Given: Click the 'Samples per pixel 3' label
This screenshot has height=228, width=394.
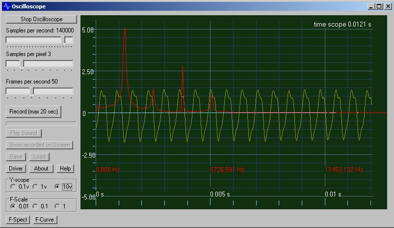Looking at the screenshot, I should click(x=28, y=54).
